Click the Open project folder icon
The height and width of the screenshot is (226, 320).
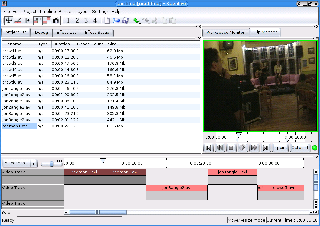pos(116,21)
